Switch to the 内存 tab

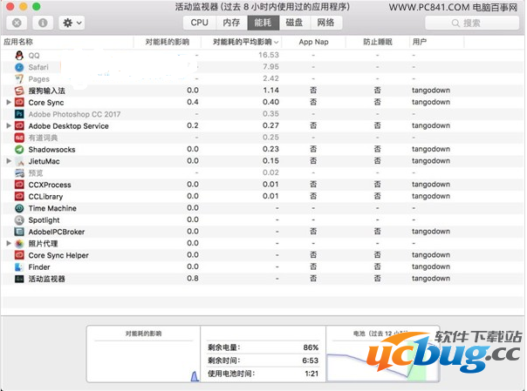[x=231, y=23]
